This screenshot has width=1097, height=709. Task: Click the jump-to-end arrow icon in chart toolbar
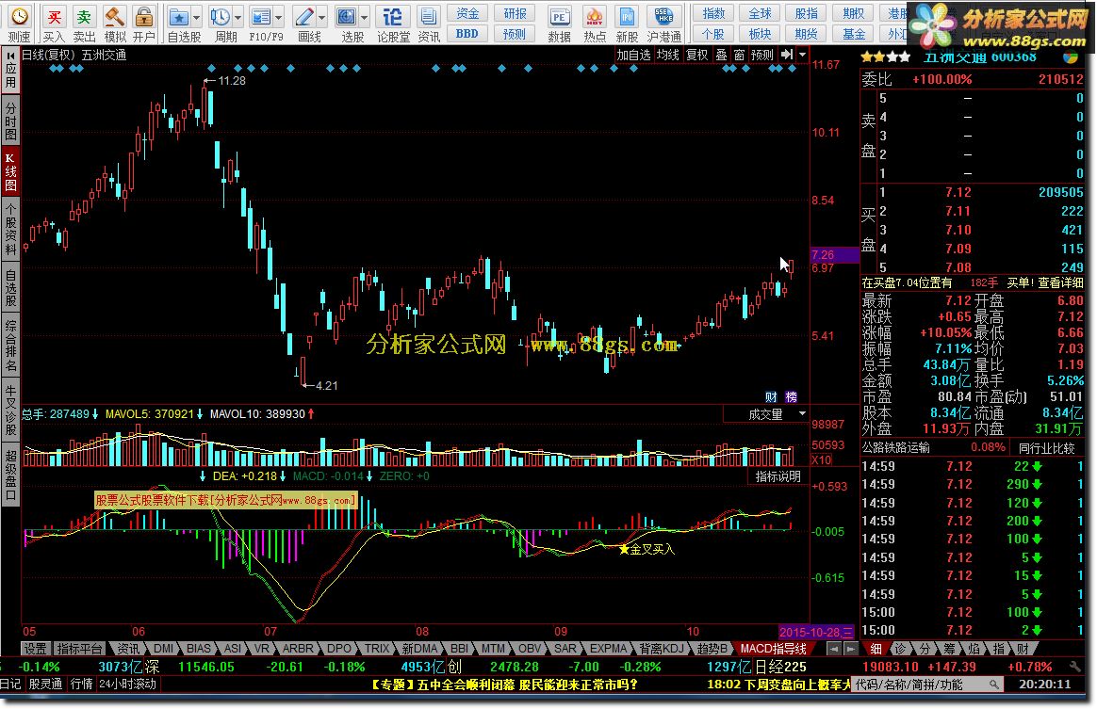787,55
